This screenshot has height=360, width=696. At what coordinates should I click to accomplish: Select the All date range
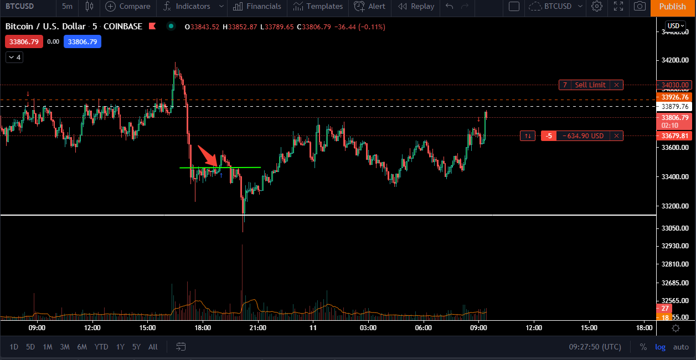(153, 347)
